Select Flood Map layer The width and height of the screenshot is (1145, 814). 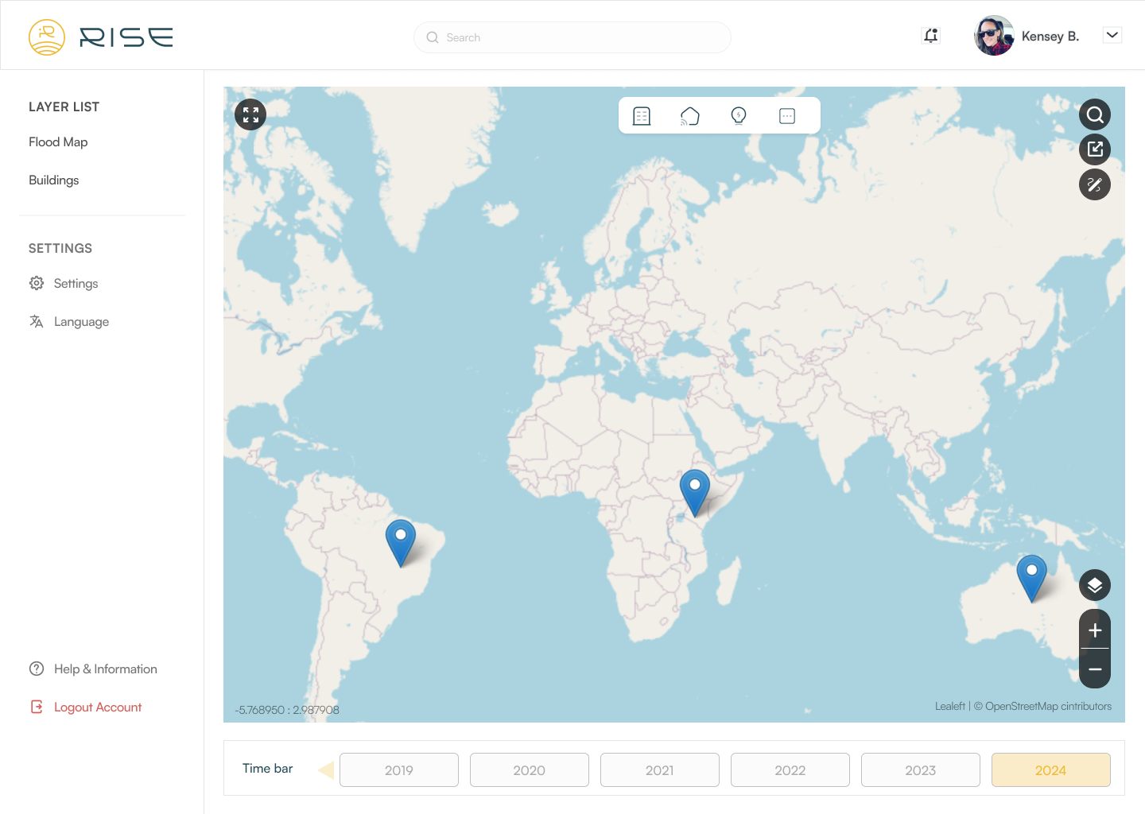click(x=58, y=142)
